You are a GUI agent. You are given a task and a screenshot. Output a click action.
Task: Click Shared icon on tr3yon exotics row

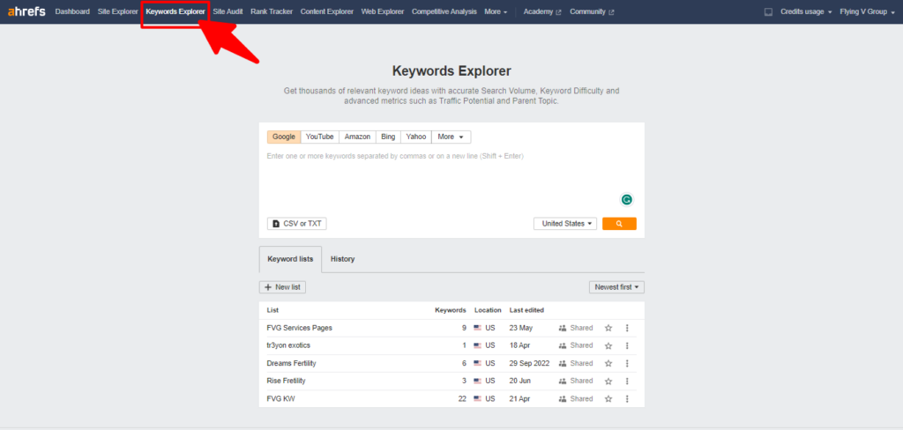point(563,345)
